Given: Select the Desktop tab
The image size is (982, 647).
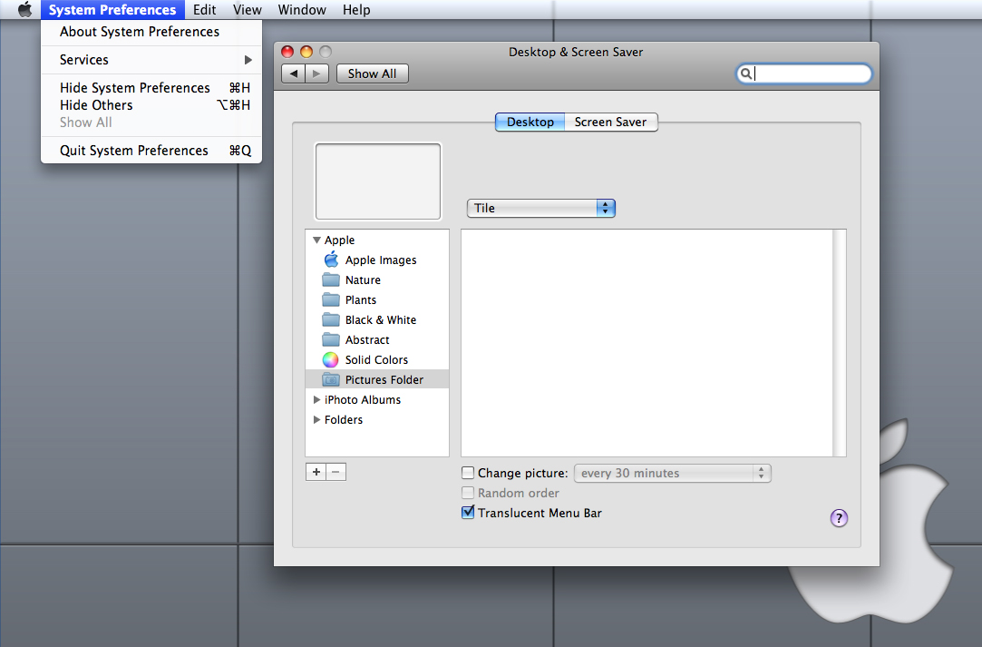Looking at the screenshot, I should click(530, 123).
